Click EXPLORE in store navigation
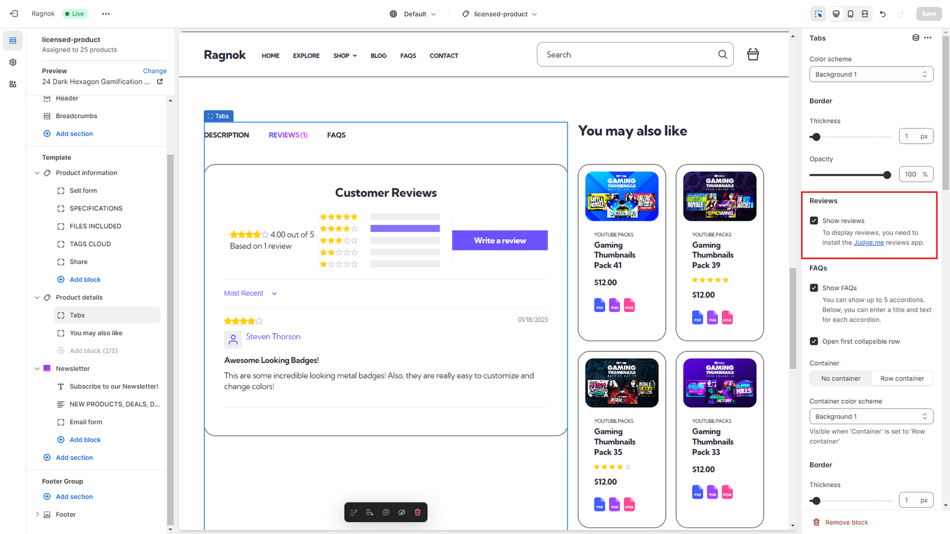The height and width of the screenshot is (534, 950). (x=306, y=56)
